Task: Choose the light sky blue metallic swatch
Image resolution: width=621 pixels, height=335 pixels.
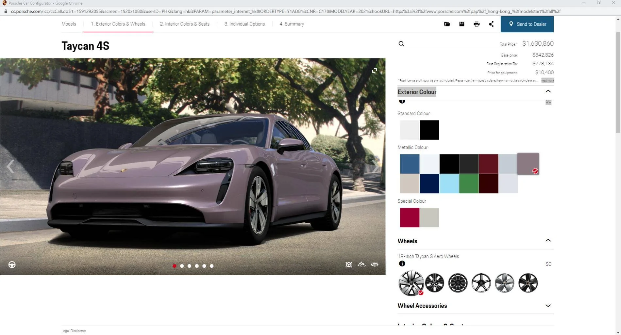Action: coord(449,183)
